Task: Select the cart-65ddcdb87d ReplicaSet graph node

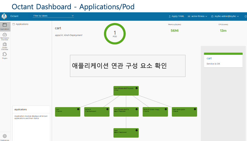Action: click(x=126, y=112)
